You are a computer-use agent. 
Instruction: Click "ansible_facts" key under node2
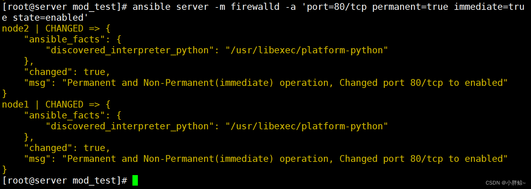click(64, 39)
